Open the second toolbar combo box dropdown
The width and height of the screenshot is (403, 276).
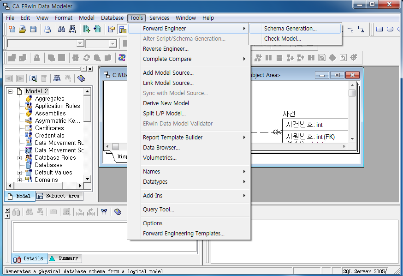pos(113,43)
